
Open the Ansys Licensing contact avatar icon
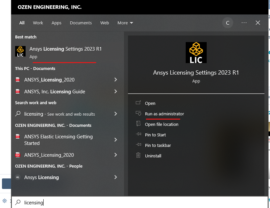(18, 177)
